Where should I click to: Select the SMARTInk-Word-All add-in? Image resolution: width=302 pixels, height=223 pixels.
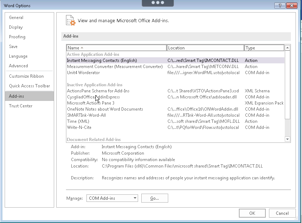click(x=175, y=115)
